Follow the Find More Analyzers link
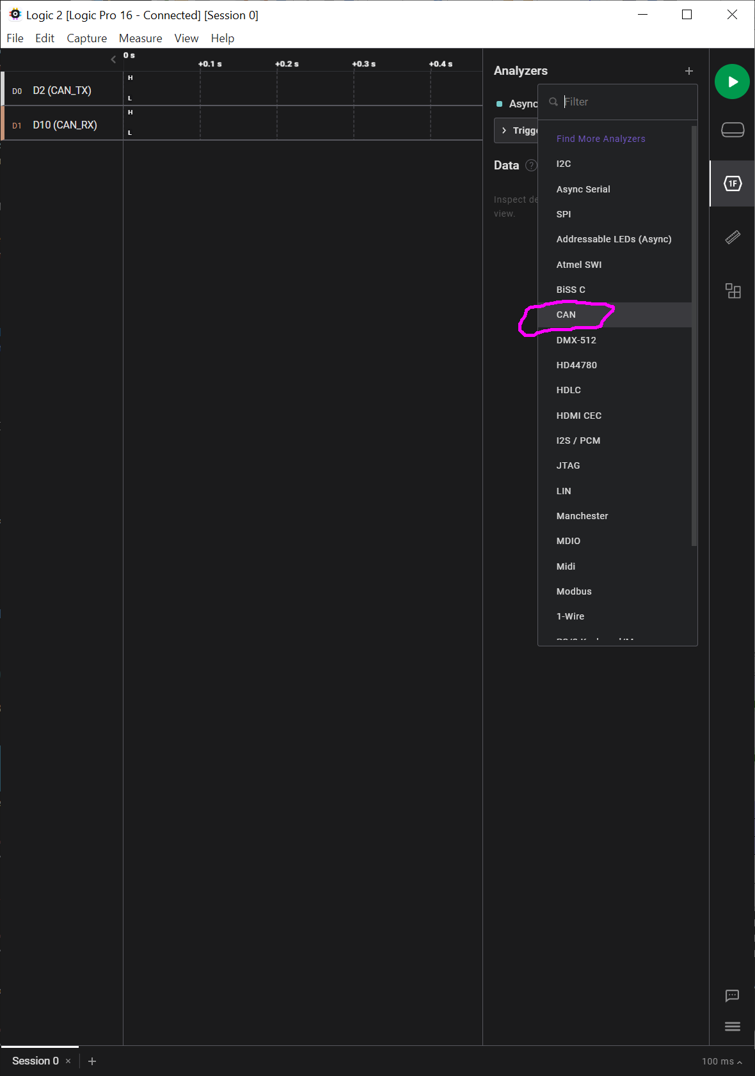 tap(601, 139)
